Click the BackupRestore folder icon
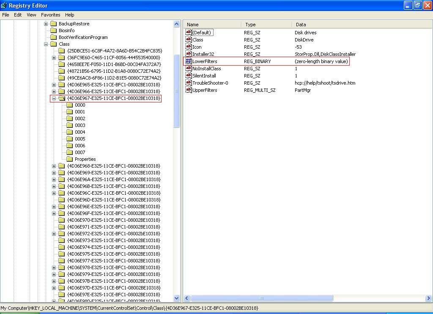This screenshot has width=433, height=314. point(54,24)
